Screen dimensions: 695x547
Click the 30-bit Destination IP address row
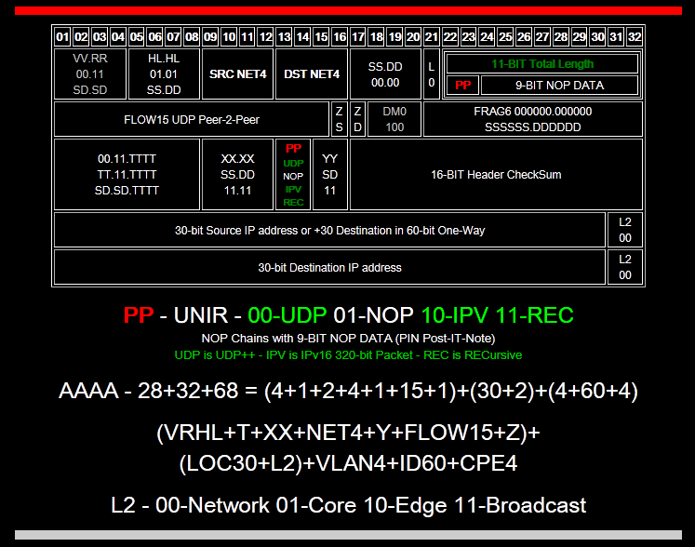pos(329,267)
